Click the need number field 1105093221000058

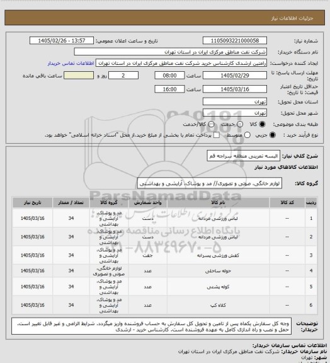[235, 40]
